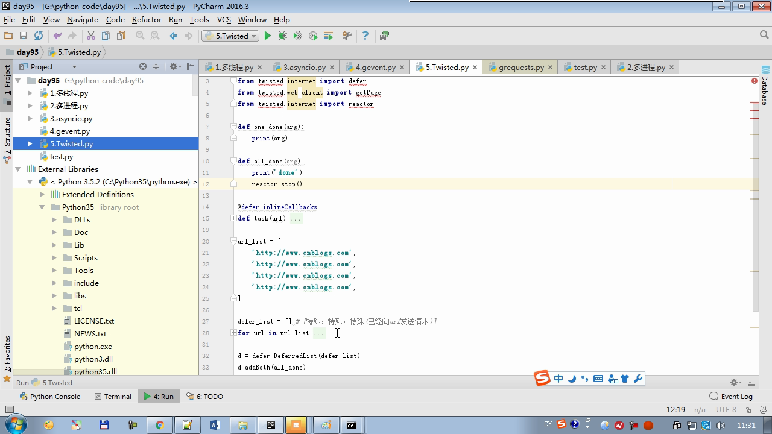This screenshot has height=434, width=772.
Task: Open Settings via the wrench toolbar icon
Action: (x=347, y=36)
